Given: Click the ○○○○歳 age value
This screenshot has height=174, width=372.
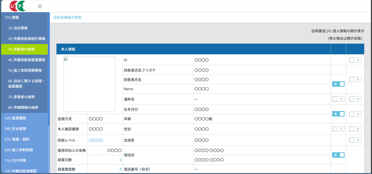Looking at the screenshot, I should (203, 119).
